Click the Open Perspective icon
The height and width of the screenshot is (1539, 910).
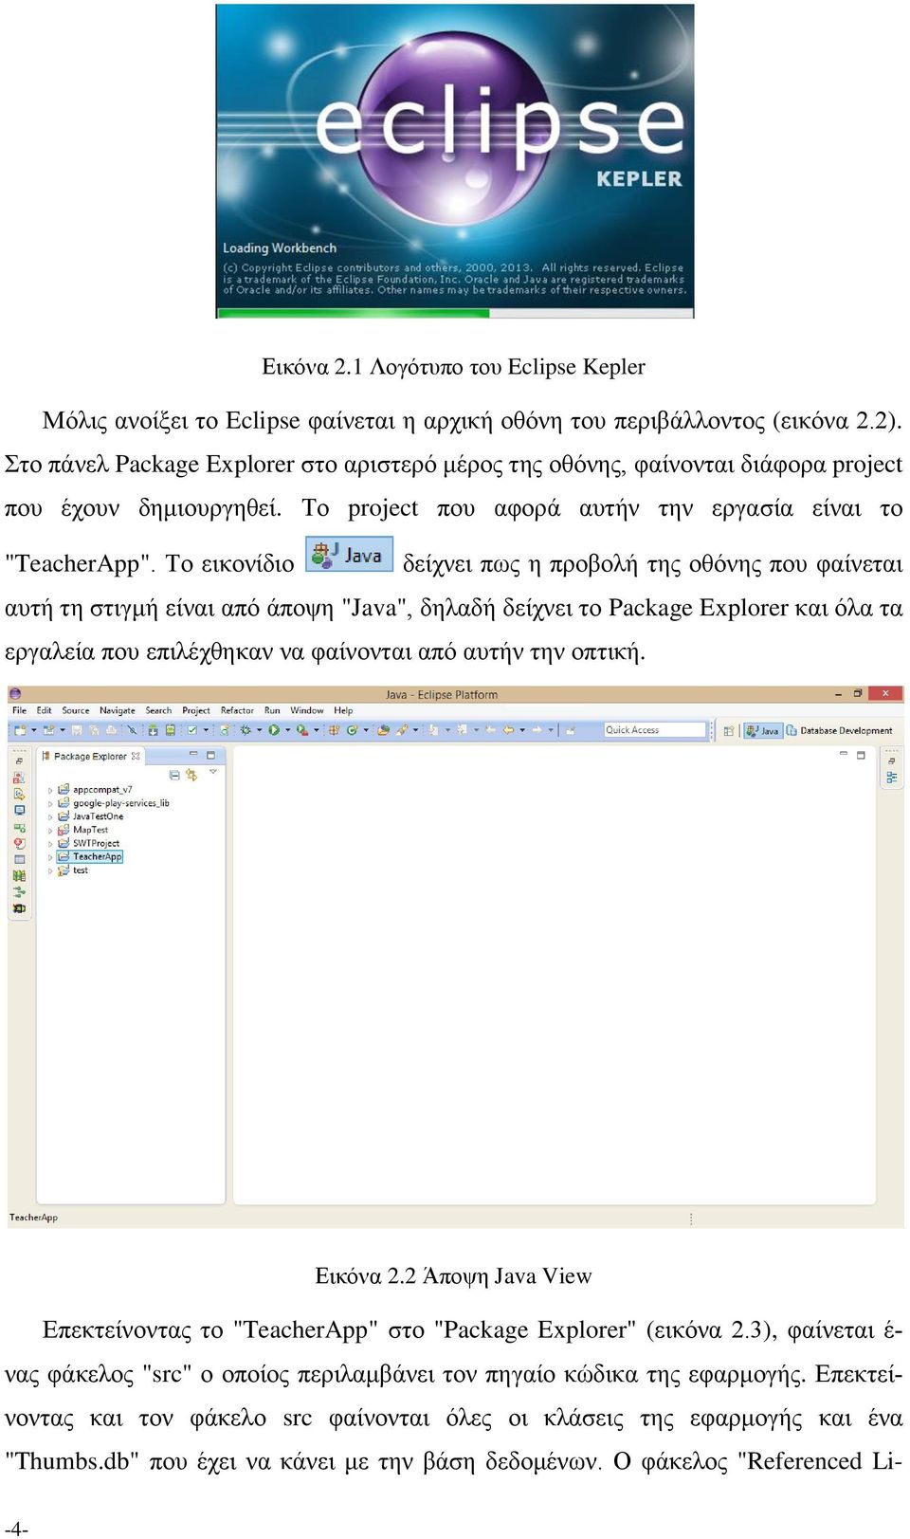pyautogui.click(x=728, y=731)
